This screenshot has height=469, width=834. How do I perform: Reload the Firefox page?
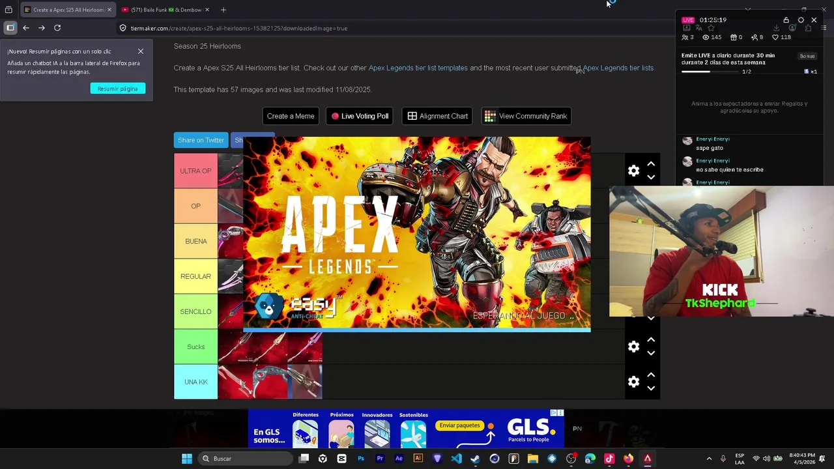(57, 28)
